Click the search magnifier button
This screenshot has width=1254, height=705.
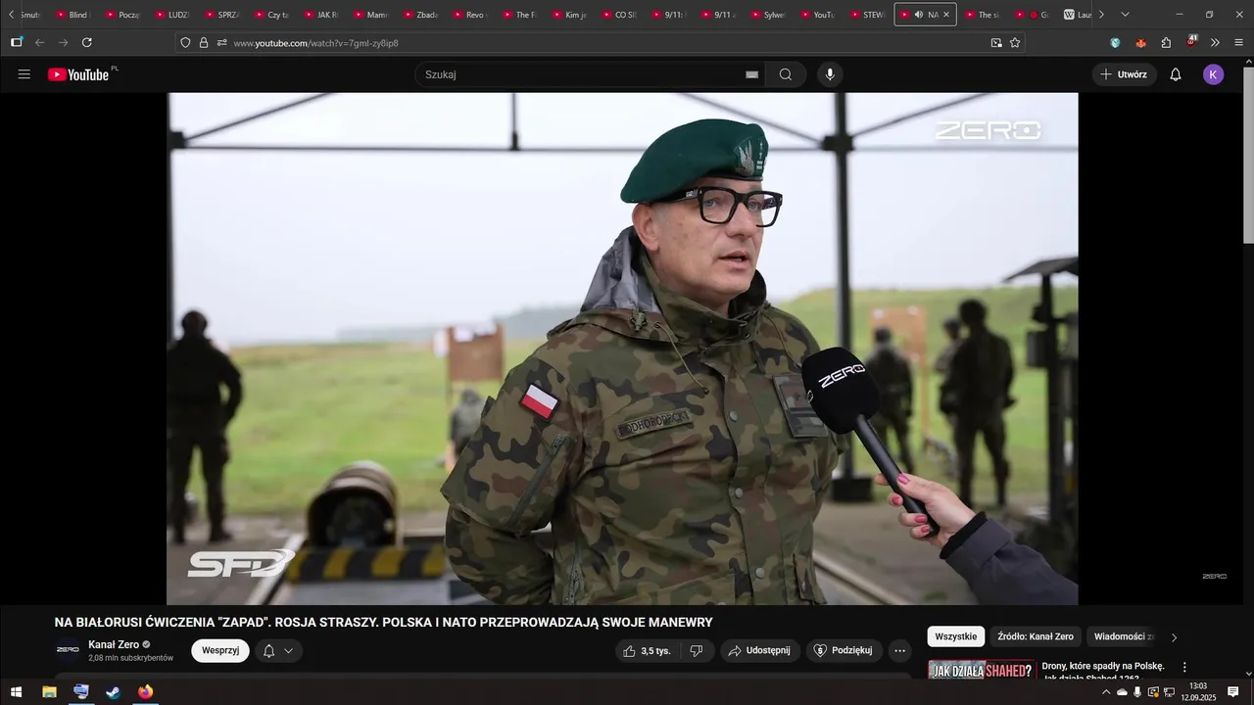coord(786,74)
